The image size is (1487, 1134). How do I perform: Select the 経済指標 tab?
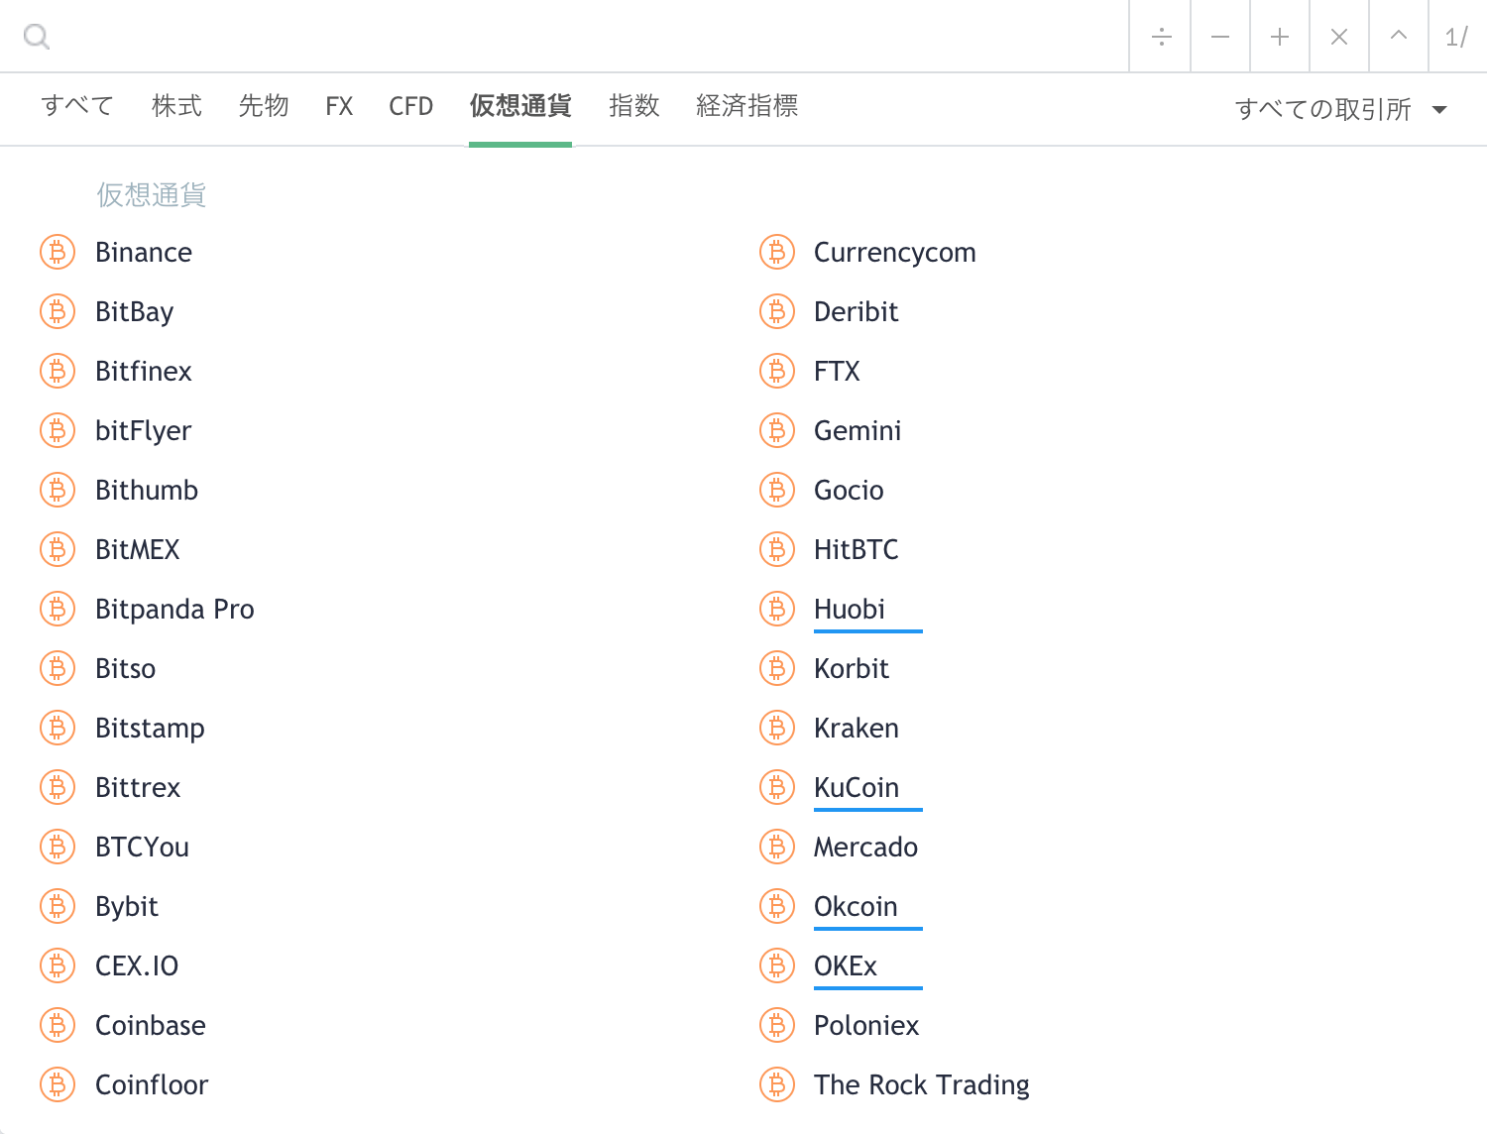[746, 106]
